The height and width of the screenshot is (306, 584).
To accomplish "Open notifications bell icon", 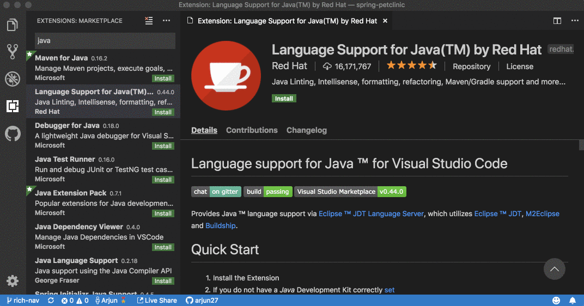I will pos(573,301).
